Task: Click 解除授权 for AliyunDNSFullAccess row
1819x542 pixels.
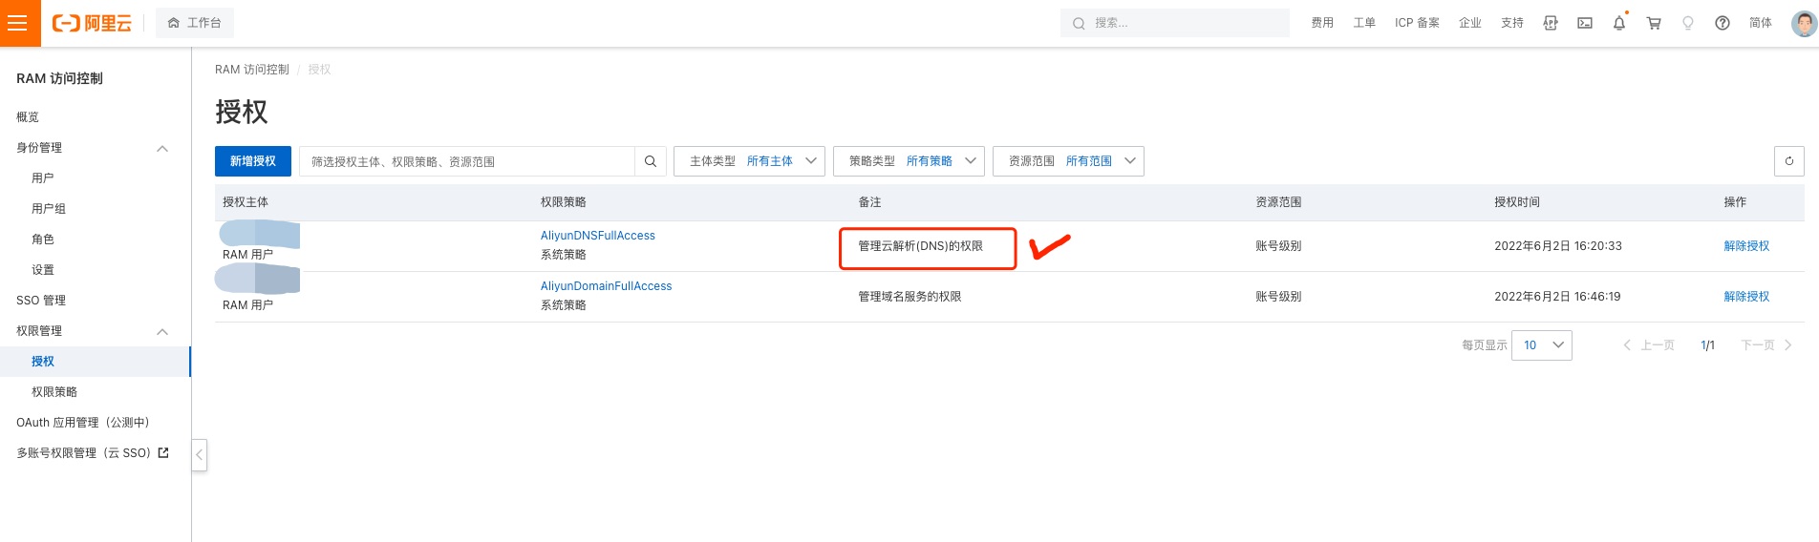Action: tap(1746, 246)
